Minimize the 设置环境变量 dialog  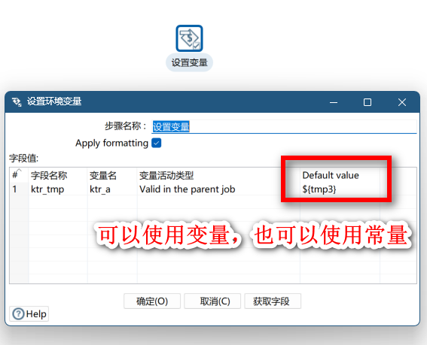334,102
